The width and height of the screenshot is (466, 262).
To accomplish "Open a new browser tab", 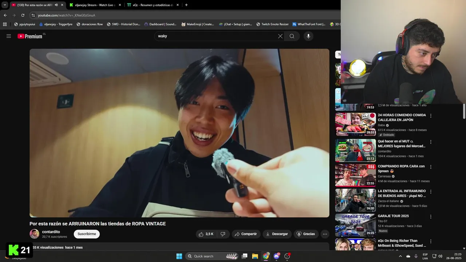I will click(186, 5).
